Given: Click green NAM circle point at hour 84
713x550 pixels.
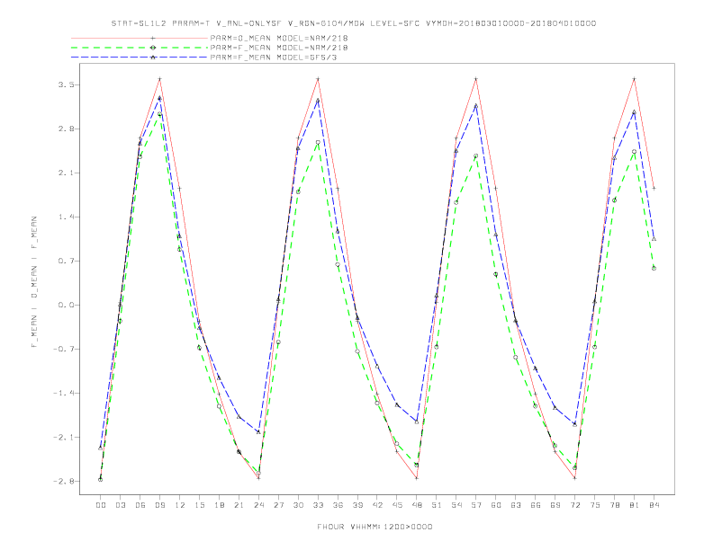Looking at the screenshot, I should point(654,268).
